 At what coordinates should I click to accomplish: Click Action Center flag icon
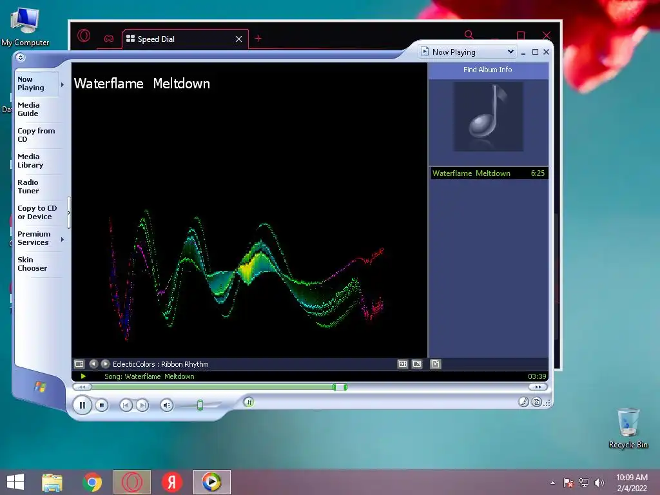[568, 483]
